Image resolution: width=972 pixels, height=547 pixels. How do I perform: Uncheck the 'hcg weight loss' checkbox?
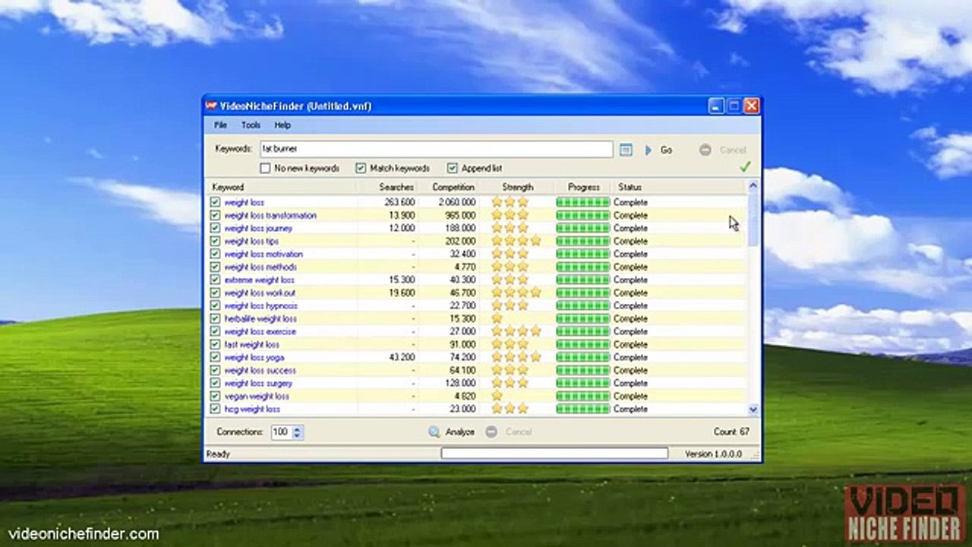[215, 409]
